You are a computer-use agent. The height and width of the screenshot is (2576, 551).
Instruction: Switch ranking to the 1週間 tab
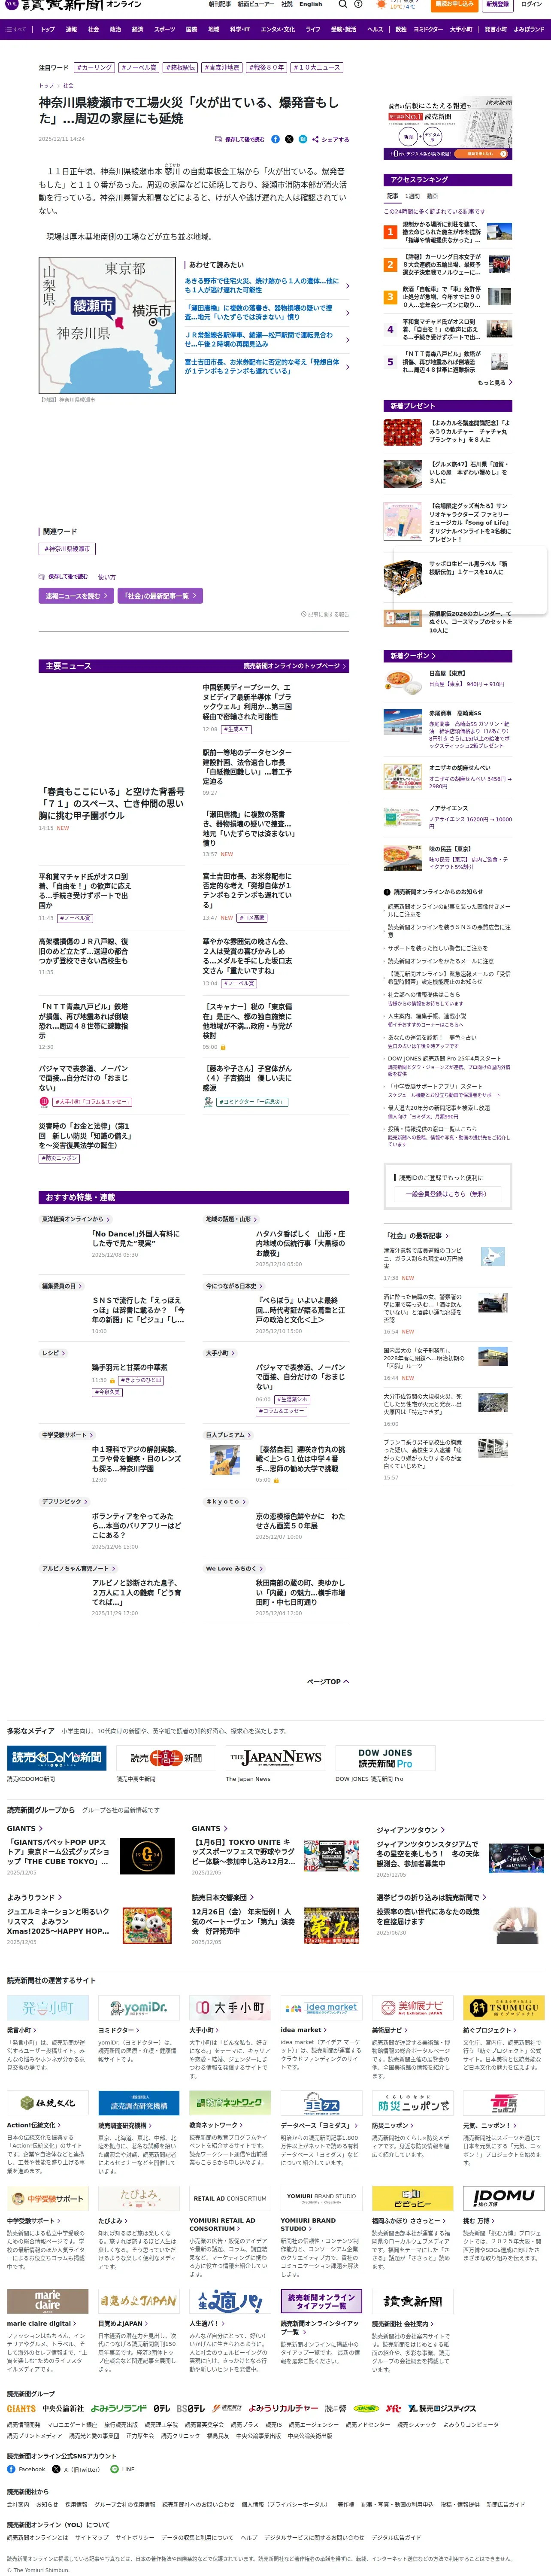point(413,196)
